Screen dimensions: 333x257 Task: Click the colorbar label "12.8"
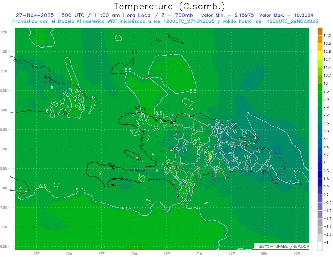coord(327,51)
